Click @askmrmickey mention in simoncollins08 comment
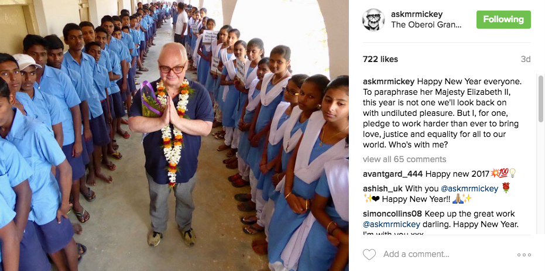This screenshot has width=545, height=271. point(392,224)
